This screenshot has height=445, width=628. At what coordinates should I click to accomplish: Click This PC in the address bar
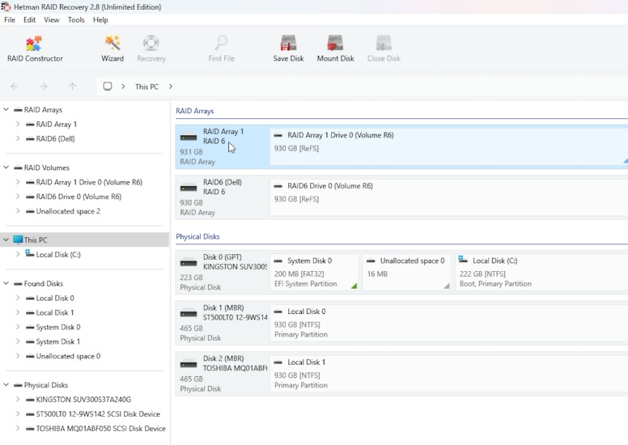click(146, 87)
